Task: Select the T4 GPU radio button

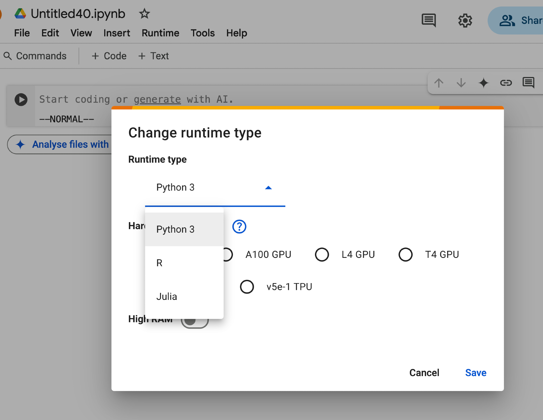Action: click(x=406, y=255)
